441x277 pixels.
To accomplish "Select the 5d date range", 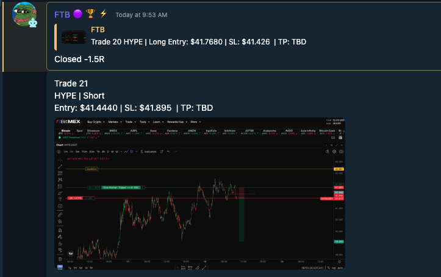I will click(81, 268).
